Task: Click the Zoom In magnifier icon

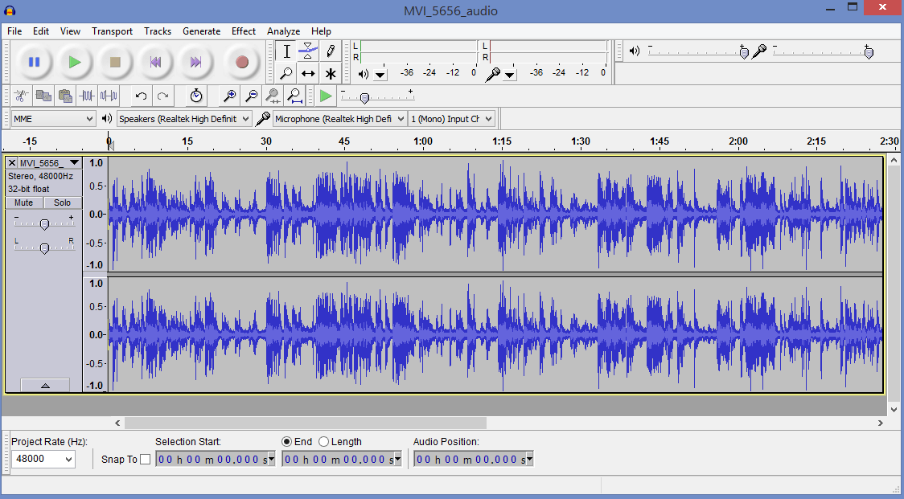Action: click(x=229, y=96)
